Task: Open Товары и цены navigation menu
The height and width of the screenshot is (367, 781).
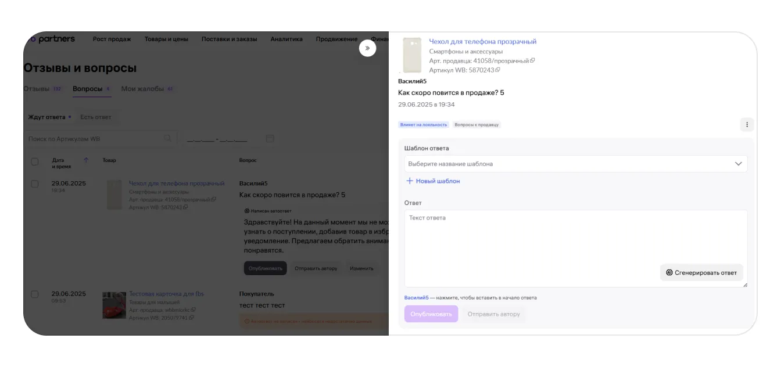Action: [166, 39]
